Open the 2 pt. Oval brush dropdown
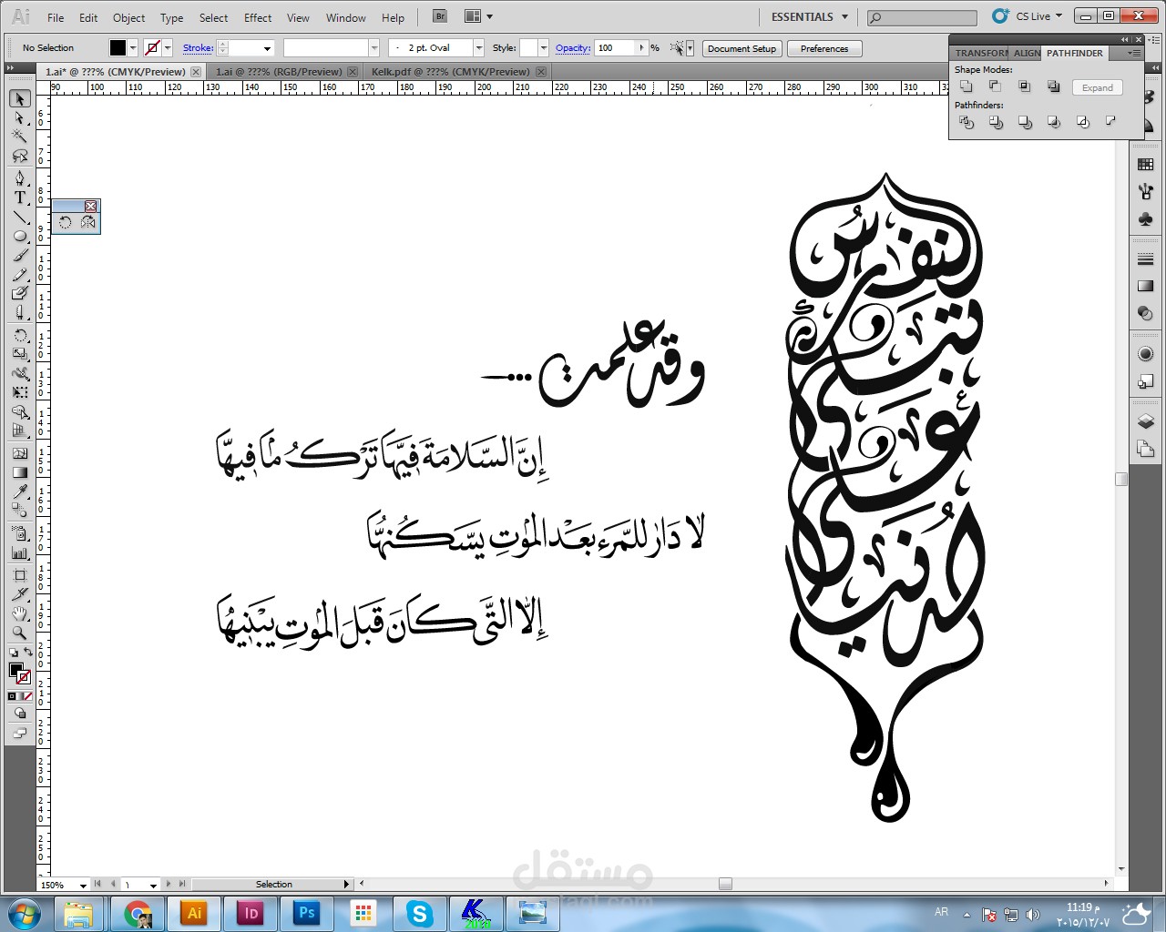The height and width of the screenshot is (932, 1166). point(479,48)
